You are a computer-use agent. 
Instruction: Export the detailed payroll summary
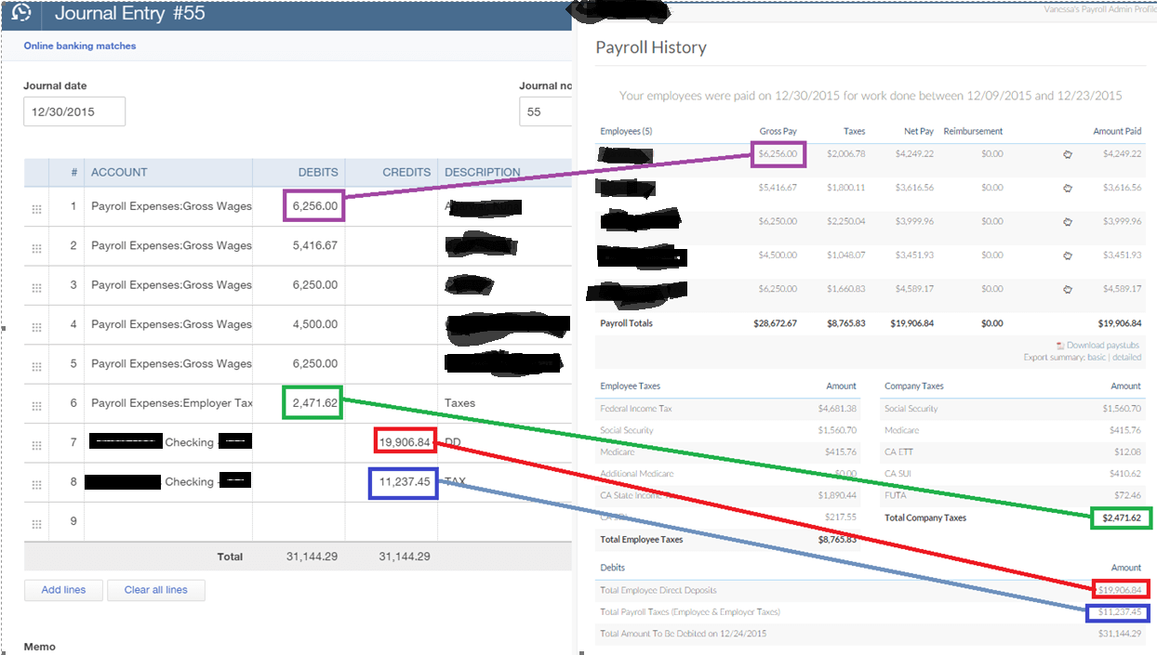(x=1126, y=357)
